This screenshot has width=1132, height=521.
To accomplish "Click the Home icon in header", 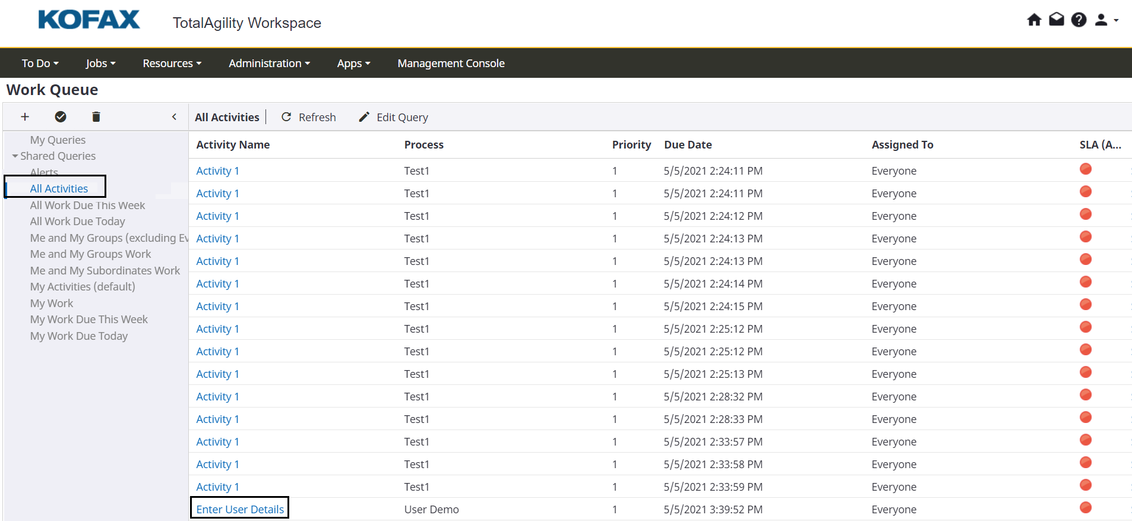I will tap(1034, 20).
